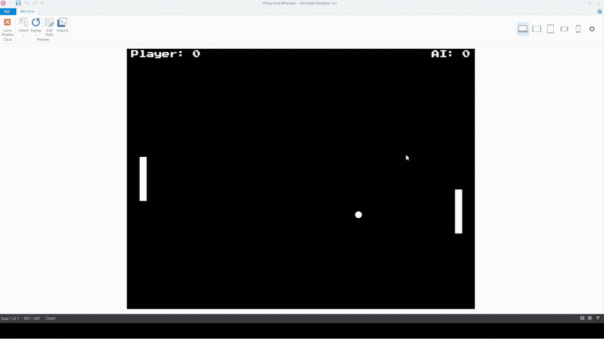This screenshot has width=604, height=339.
Task: Redo the action in the quick access toolbar
Action: 35,3
